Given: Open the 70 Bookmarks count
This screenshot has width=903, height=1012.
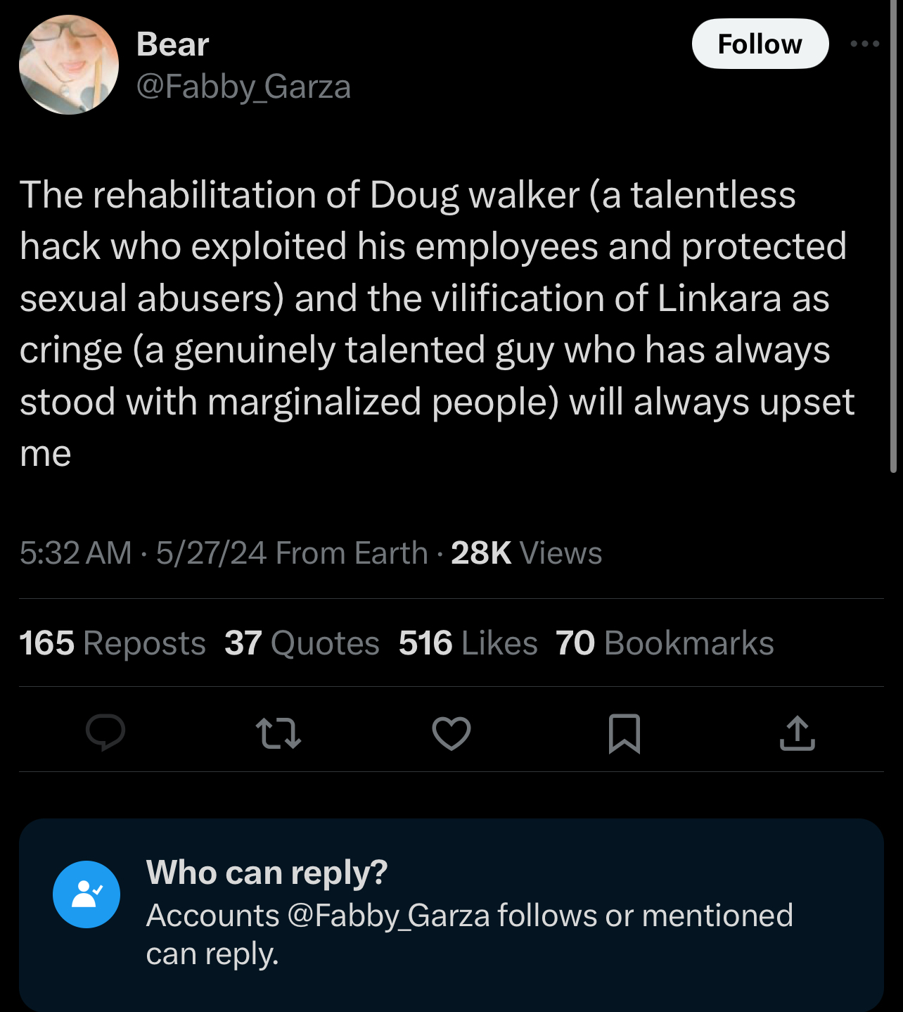Looking at the screenshot, I should [665, 643].
